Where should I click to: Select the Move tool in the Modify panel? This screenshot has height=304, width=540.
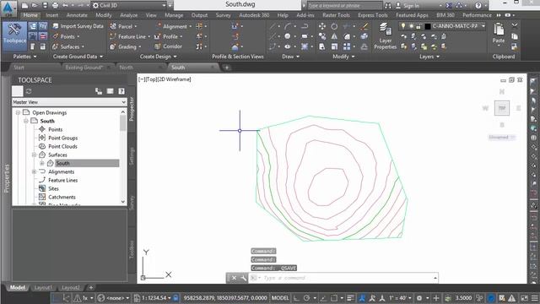coord(322,26)
